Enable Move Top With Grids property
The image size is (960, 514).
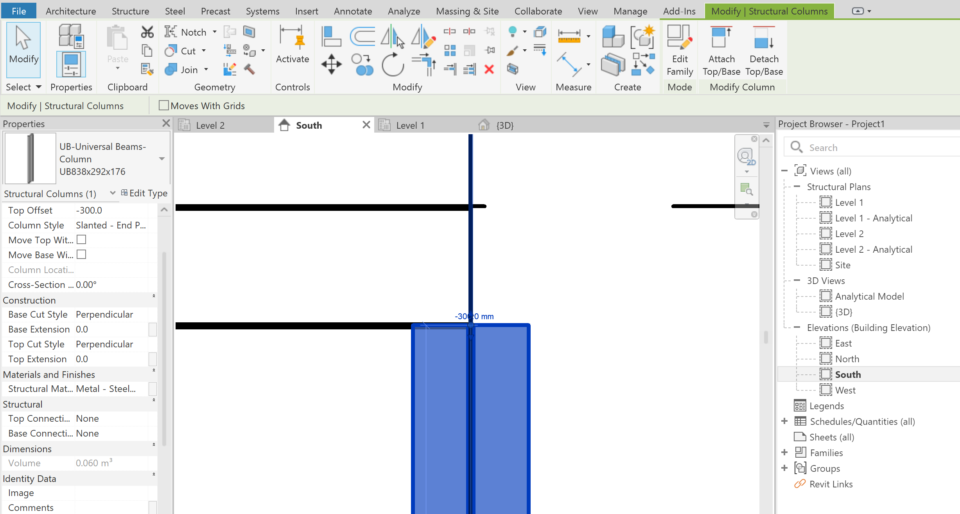pyautogui.click(x=81, y=239)
